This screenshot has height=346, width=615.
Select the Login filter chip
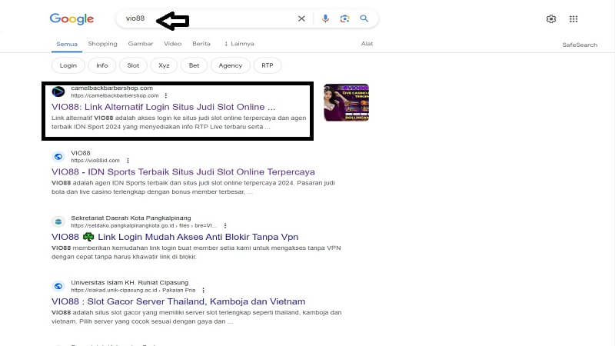68,66
